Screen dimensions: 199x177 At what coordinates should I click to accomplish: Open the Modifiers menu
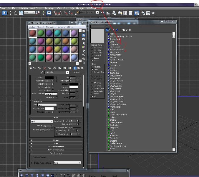[12, 8]
